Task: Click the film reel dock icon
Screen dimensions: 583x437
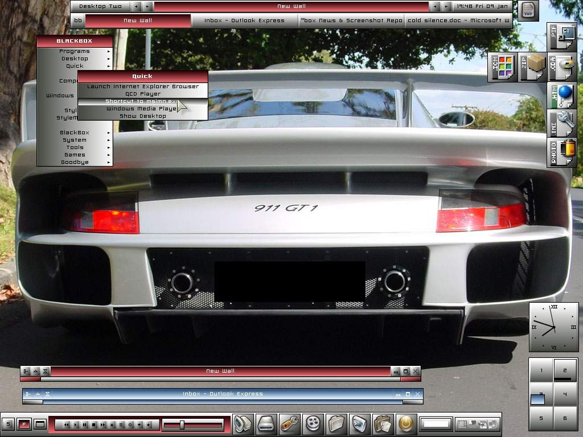Action: pyautogui.click(x=314, y=423)
